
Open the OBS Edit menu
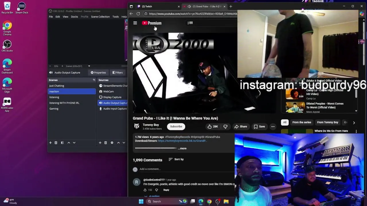58,17
